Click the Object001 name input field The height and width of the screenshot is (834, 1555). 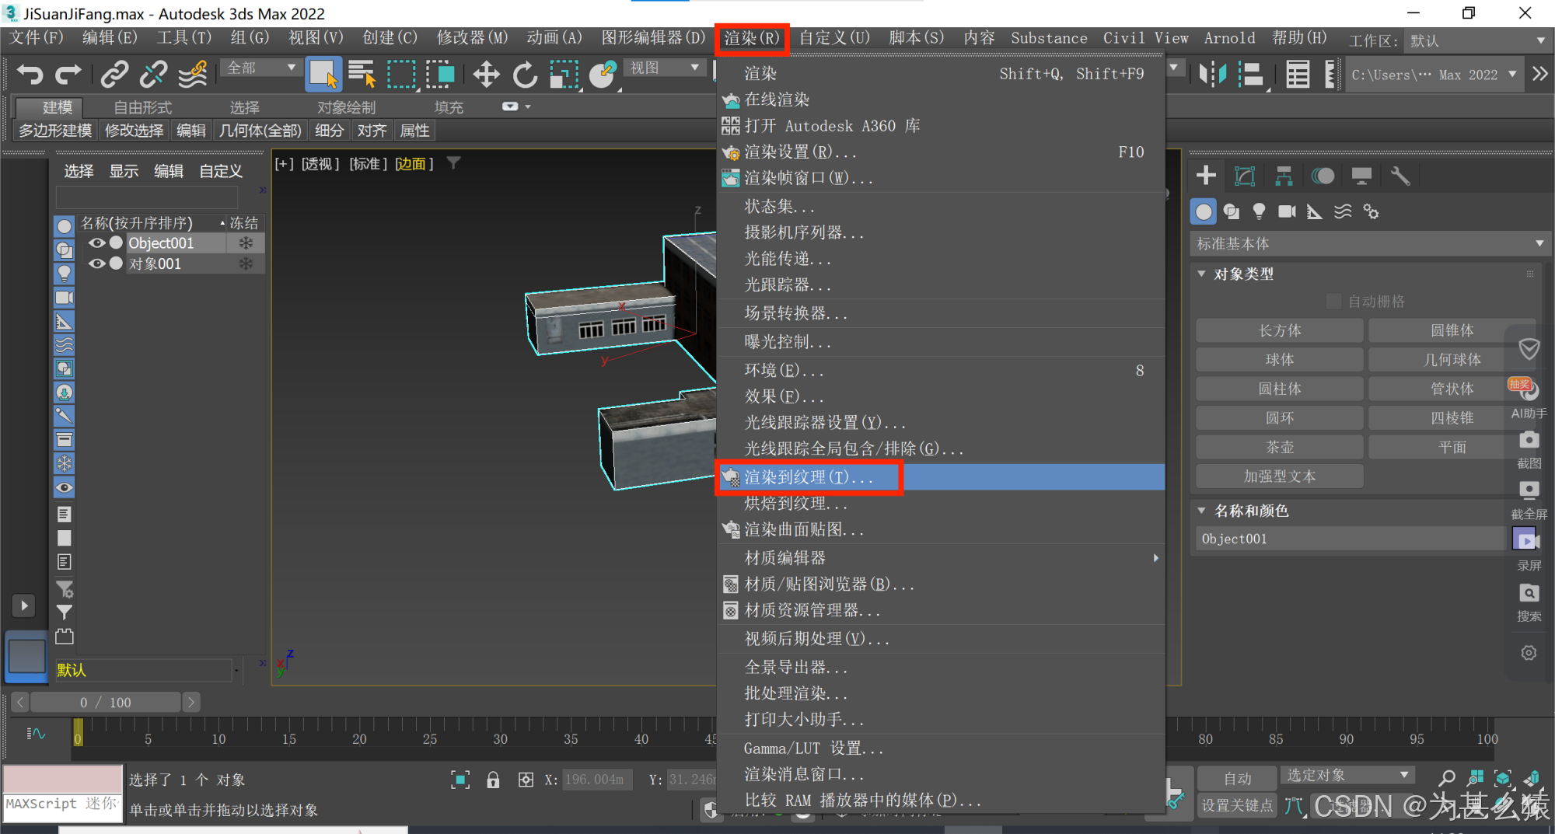coord(1350,539)
